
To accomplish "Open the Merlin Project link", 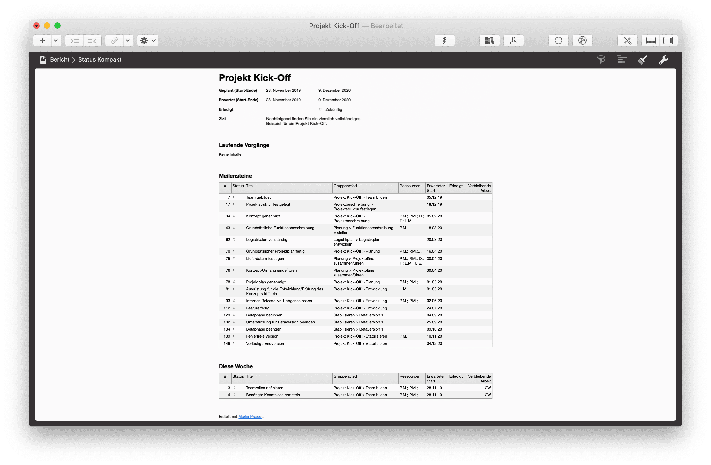I will pos(250,416).
